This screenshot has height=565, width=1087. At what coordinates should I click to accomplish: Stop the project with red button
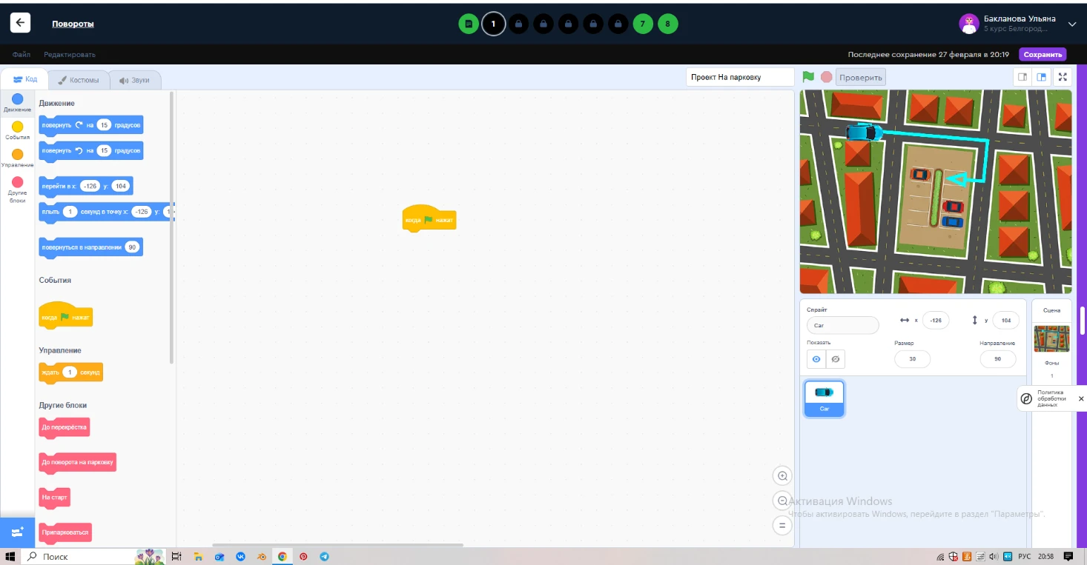(826, 77)
